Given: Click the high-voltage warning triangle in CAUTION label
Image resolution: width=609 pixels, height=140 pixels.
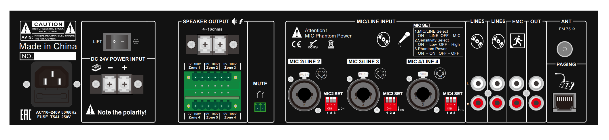Looking at the screenshot, I should pos(26,28).
